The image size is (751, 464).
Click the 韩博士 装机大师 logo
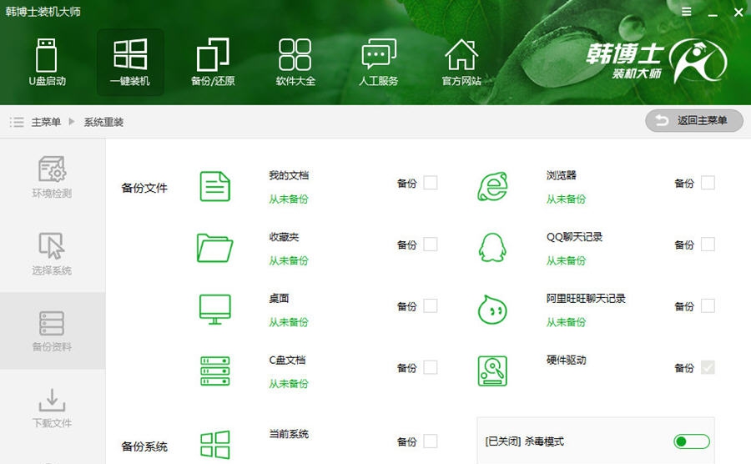pos(656,61)
